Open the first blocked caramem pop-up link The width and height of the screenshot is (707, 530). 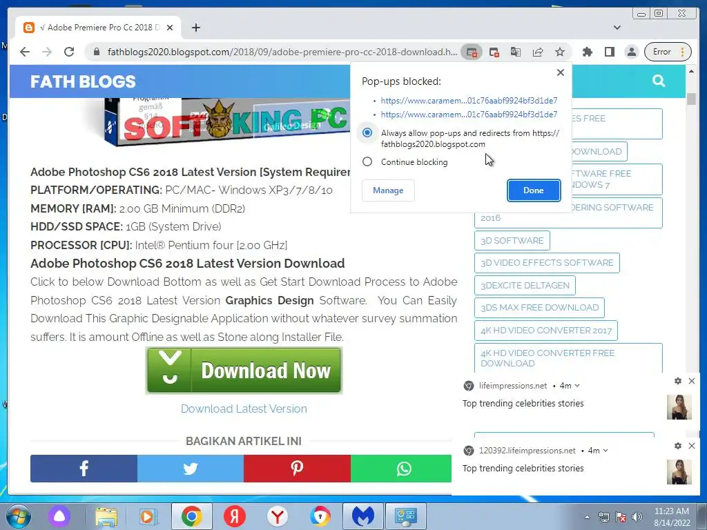(469, 101)
